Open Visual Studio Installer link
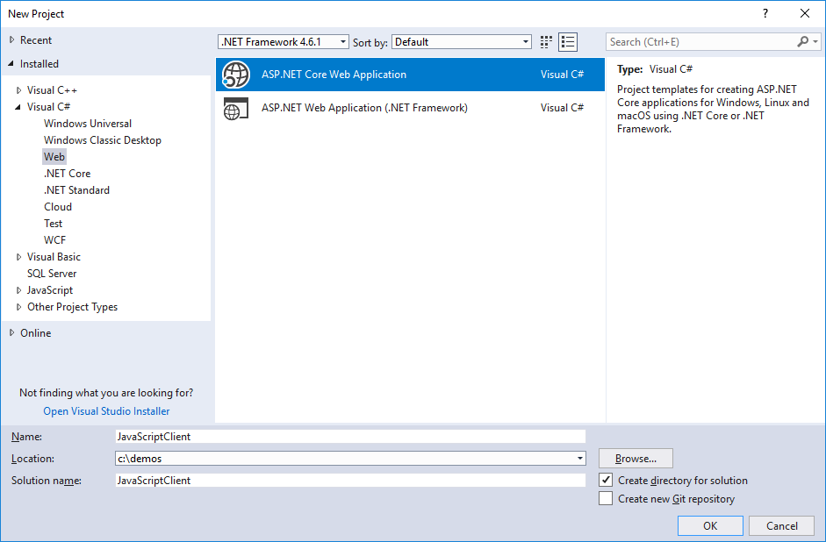Viewport: 826px width, 542px height. click(106, 411)
